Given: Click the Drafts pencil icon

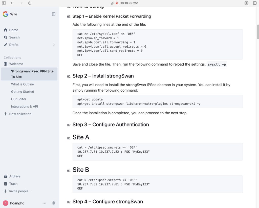Looking at the screenshot, I should 6,45.
